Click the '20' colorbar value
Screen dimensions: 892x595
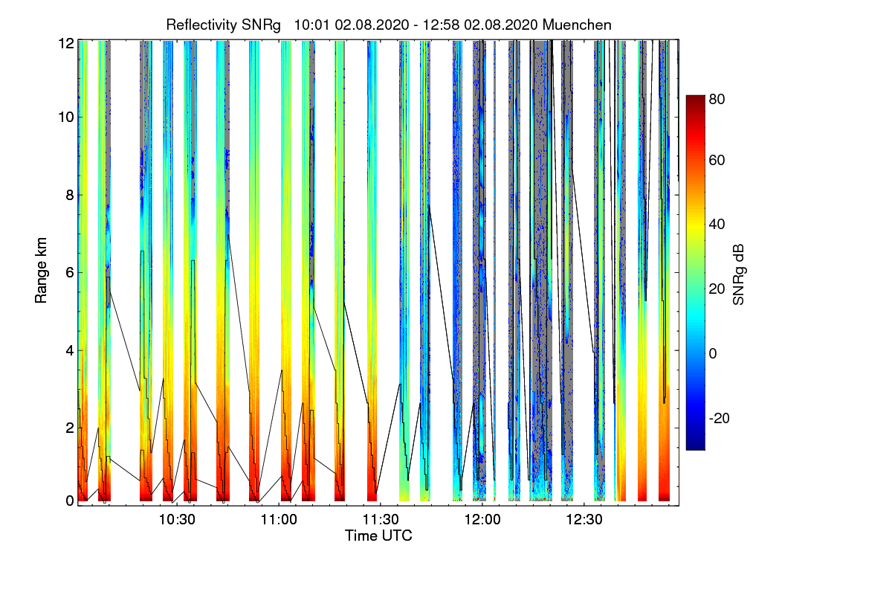pyautogui.click(x=717, y=289)
